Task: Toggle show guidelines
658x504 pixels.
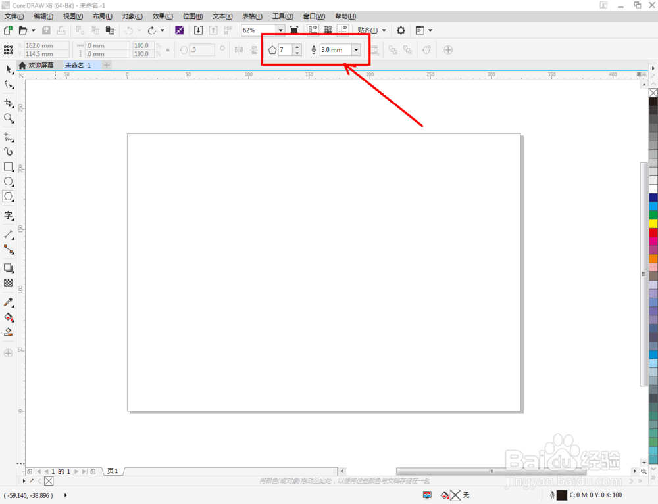Action: coord(343,30)
